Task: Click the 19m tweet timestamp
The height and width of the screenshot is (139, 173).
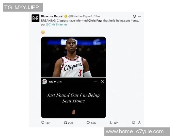Action: point(97,16)
